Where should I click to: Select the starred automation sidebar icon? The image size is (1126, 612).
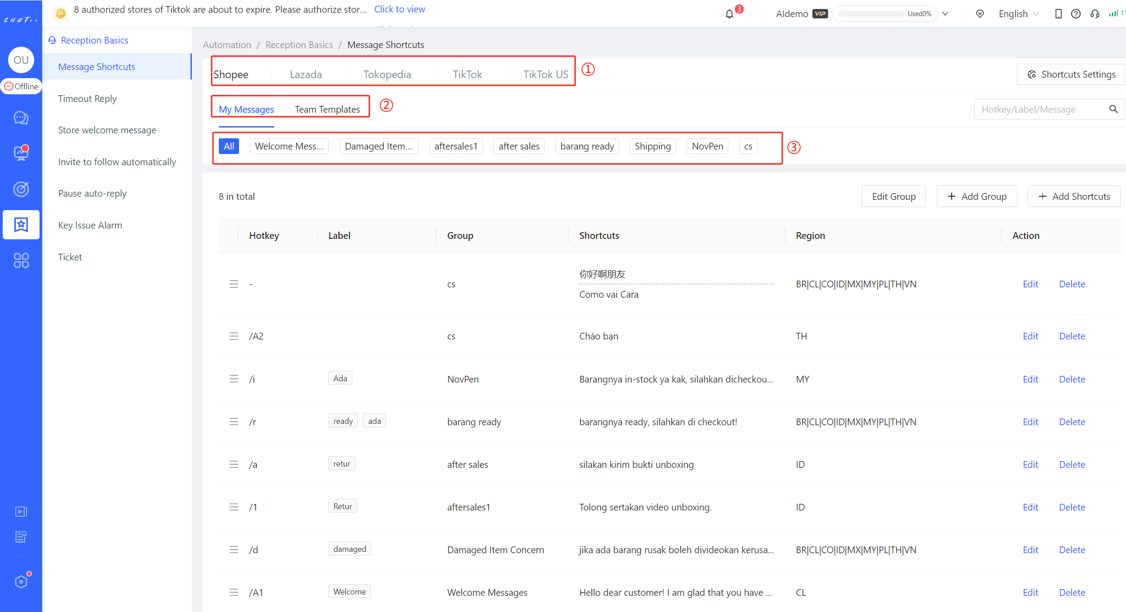pyautogui.click(x=21, y=225)
